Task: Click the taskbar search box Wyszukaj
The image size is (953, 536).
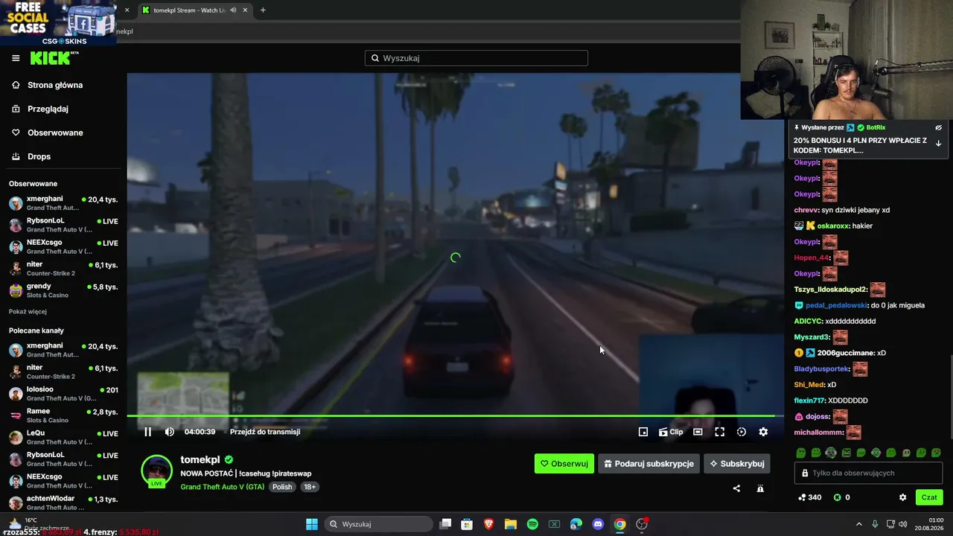Action: (x=377, y=524)
